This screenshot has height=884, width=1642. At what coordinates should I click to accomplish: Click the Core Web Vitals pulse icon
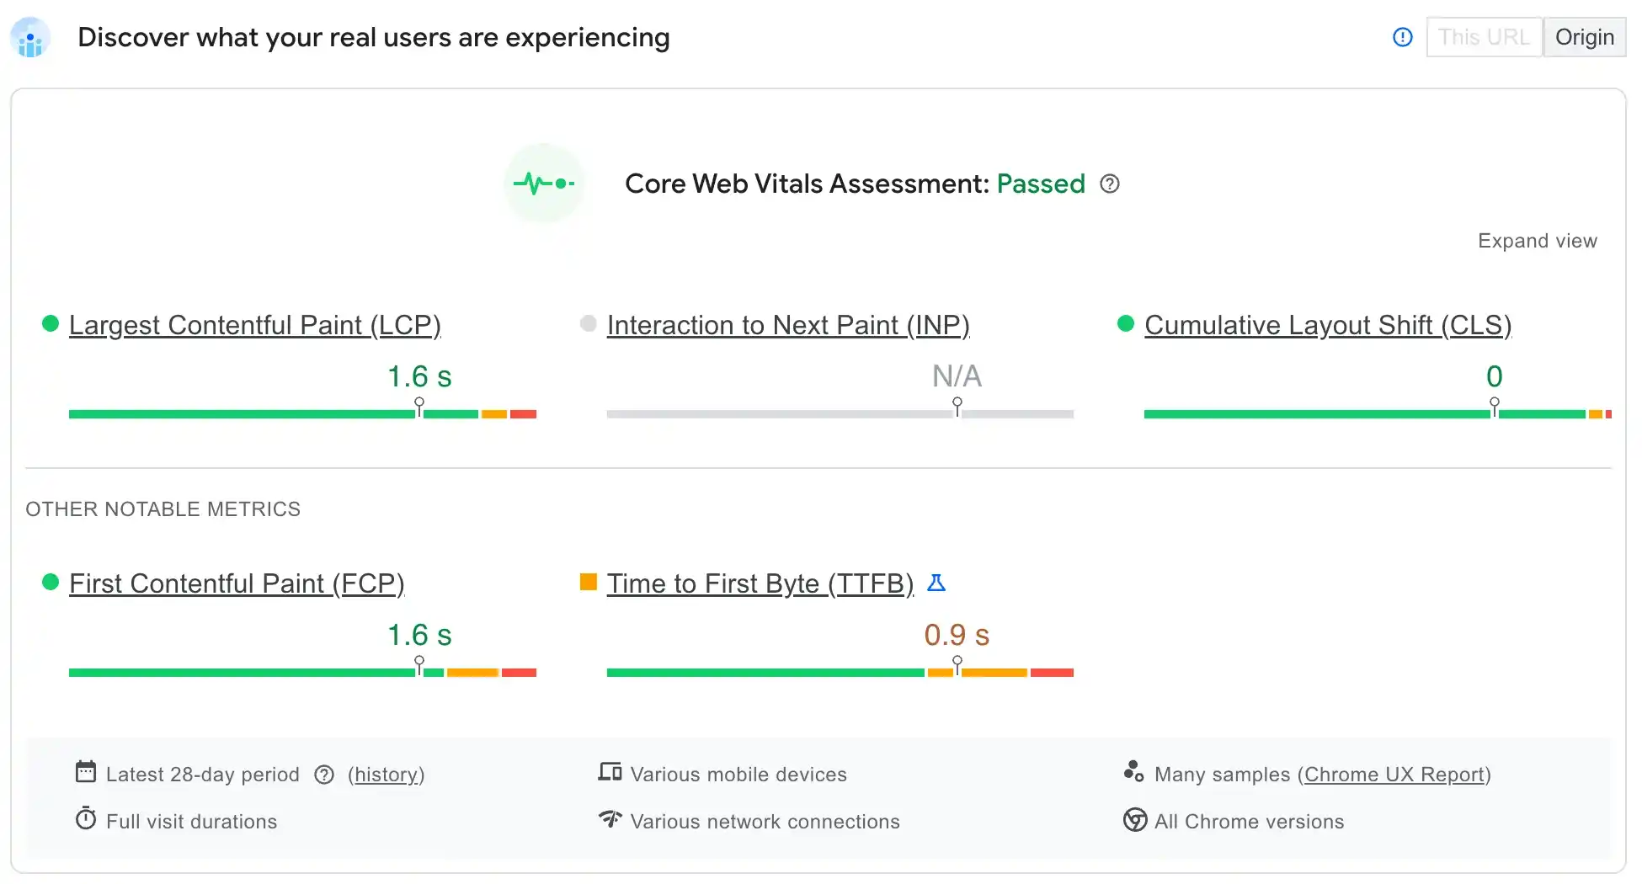click(x=544, y=184)
